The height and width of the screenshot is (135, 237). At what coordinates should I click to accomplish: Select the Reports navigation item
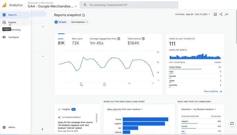15,15
